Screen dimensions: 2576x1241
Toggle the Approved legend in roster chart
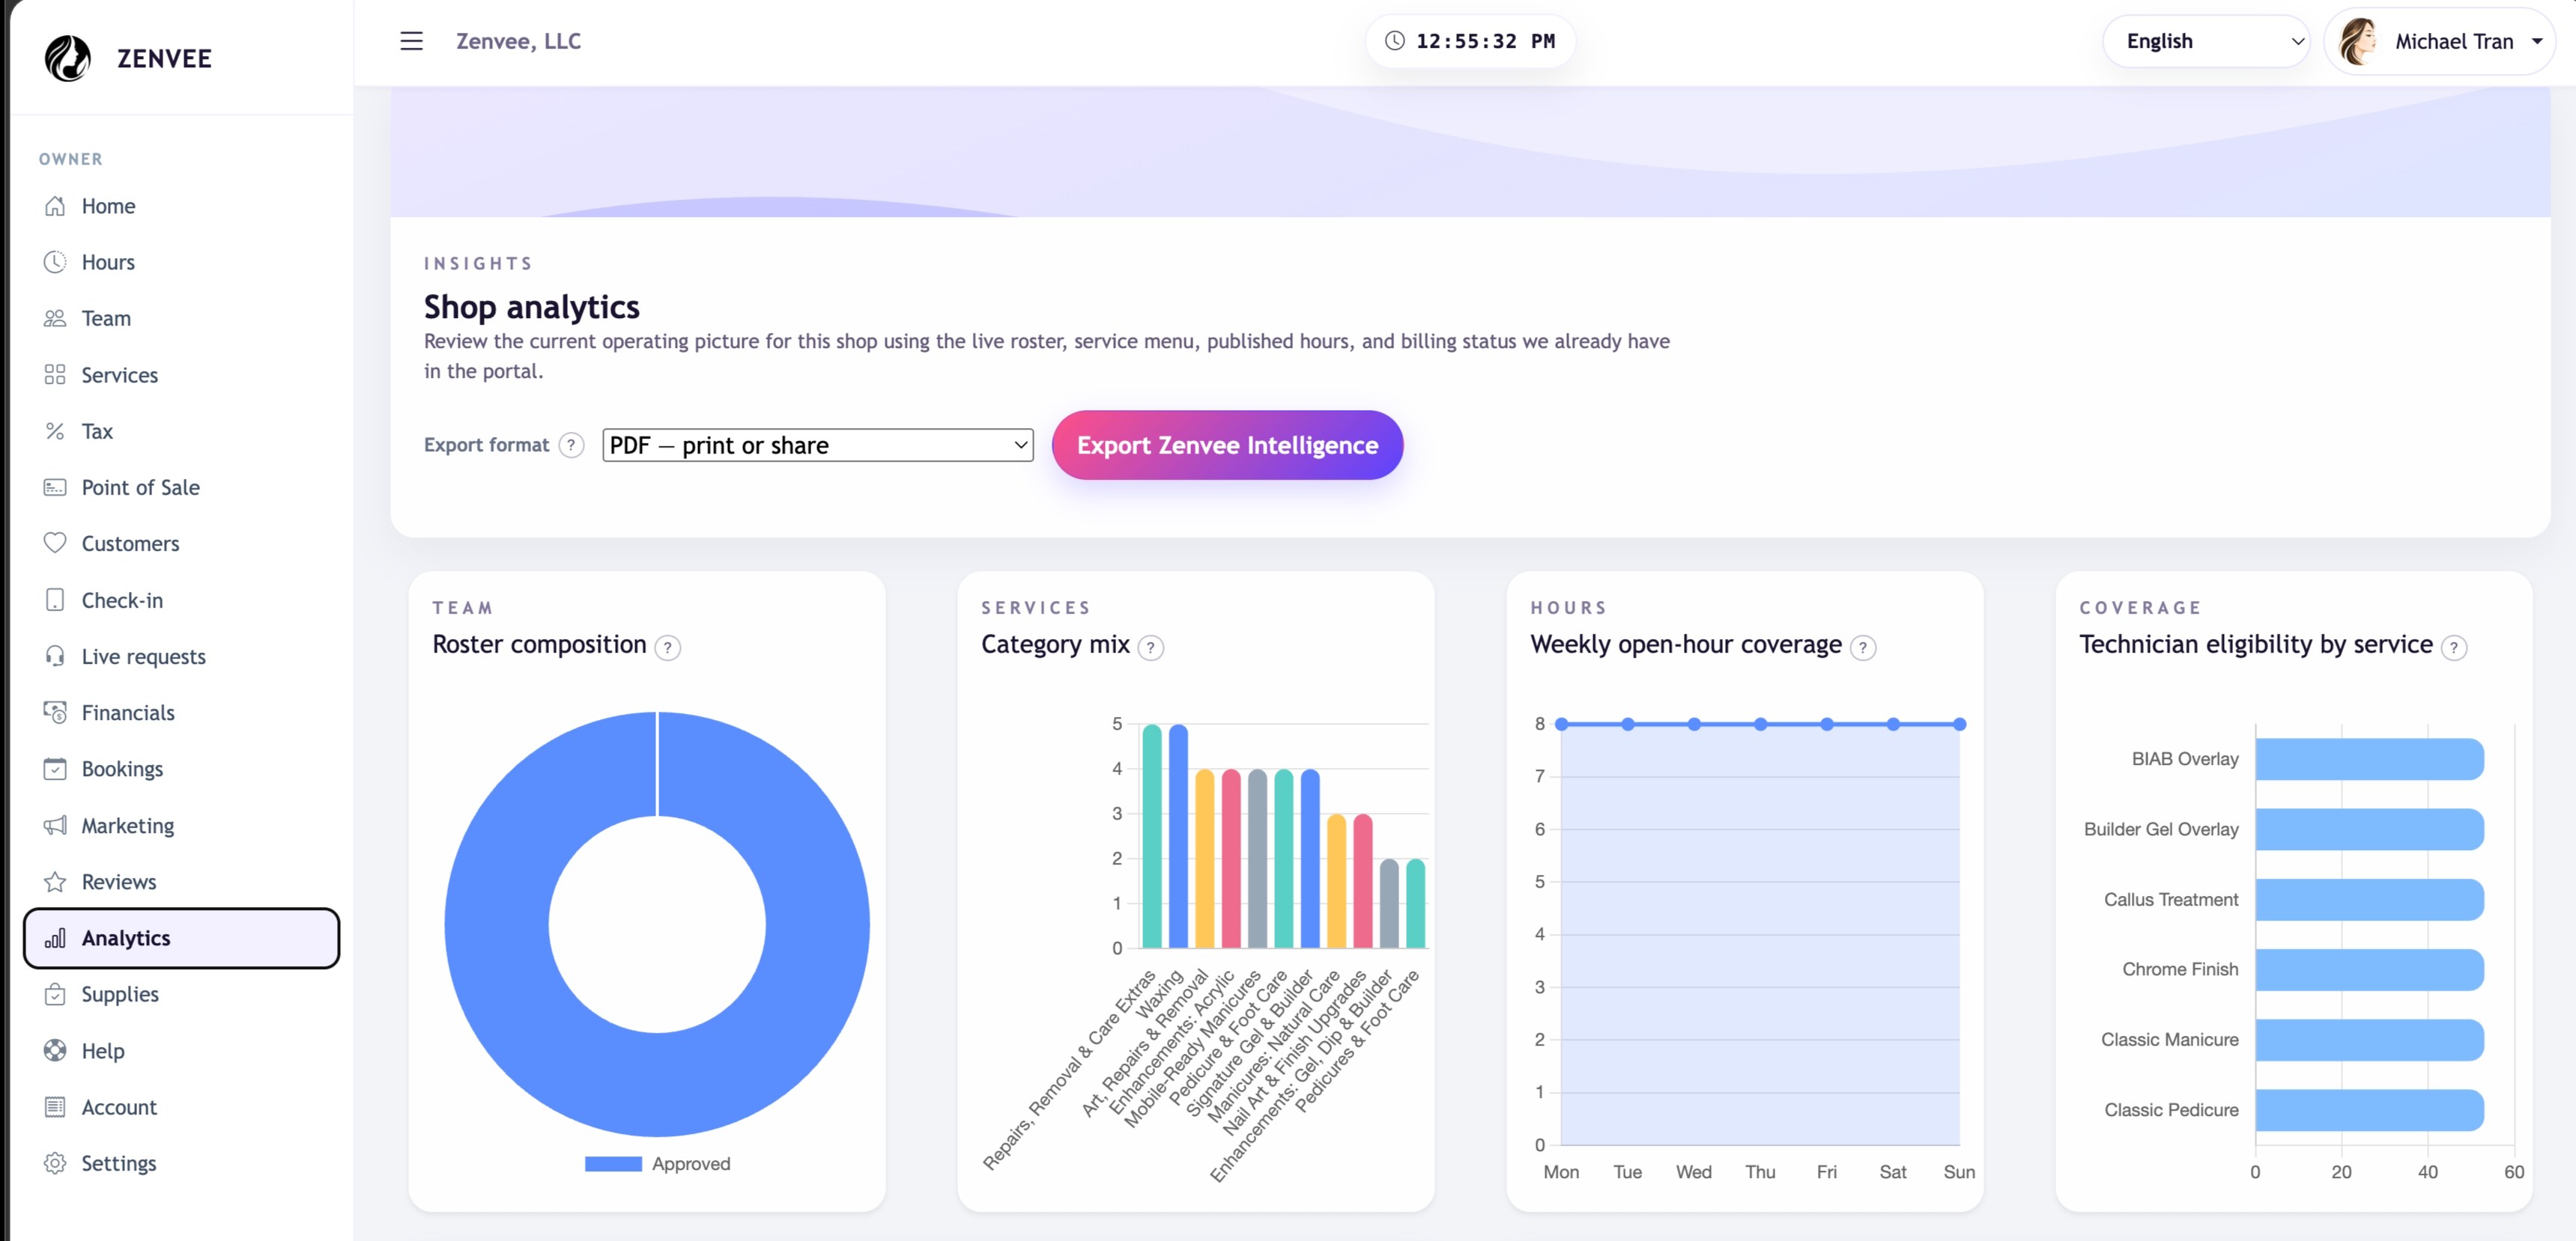tap(657, 1164)
